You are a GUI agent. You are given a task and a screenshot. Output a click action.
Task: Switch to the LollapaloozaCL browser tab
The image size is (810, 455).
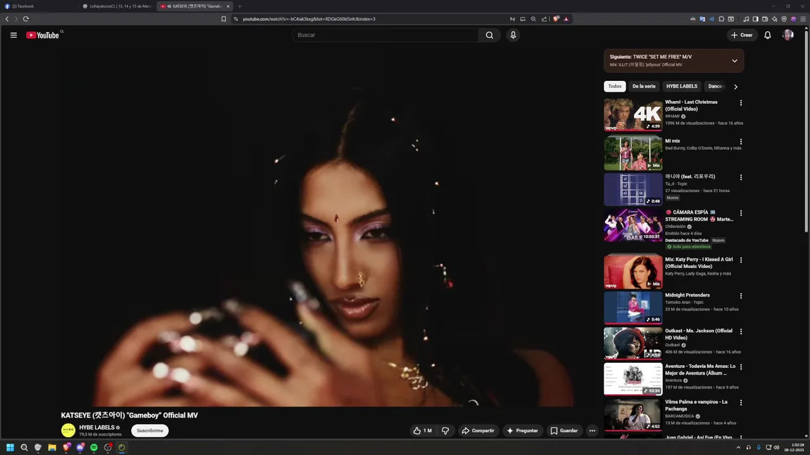(117, 6)
